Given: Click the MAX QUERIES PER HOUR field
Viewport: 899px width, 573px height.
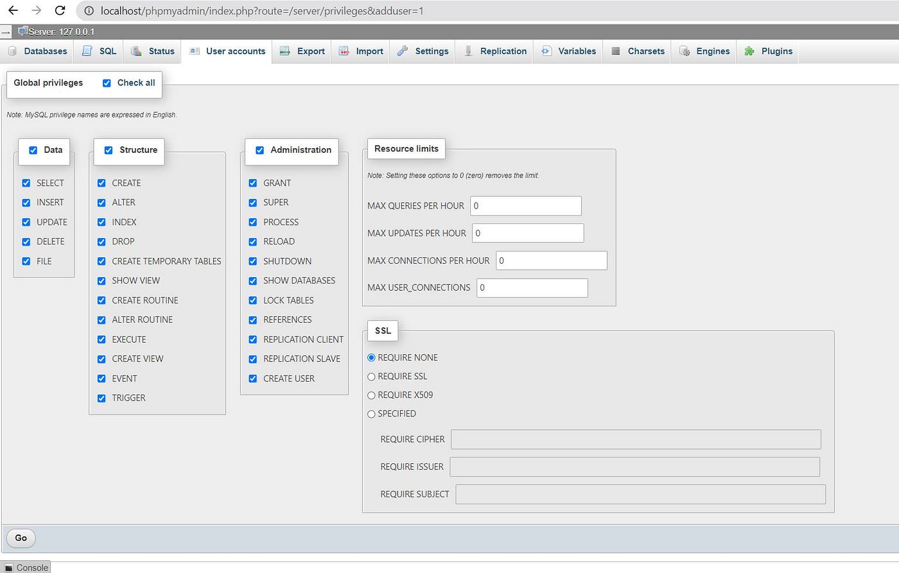Looking at the screenshot, I should 526,206.
